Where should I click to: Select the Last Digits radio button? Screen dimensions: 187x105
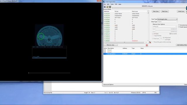point(164,40)
